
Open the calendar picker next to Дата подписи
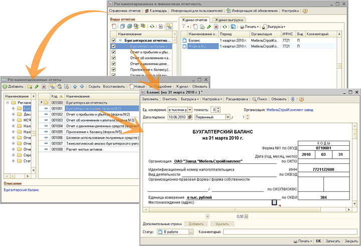(190, 117)
